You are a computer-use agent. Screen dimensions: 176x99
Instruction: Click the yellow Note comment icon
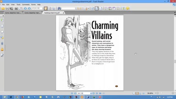click(128, 8)
